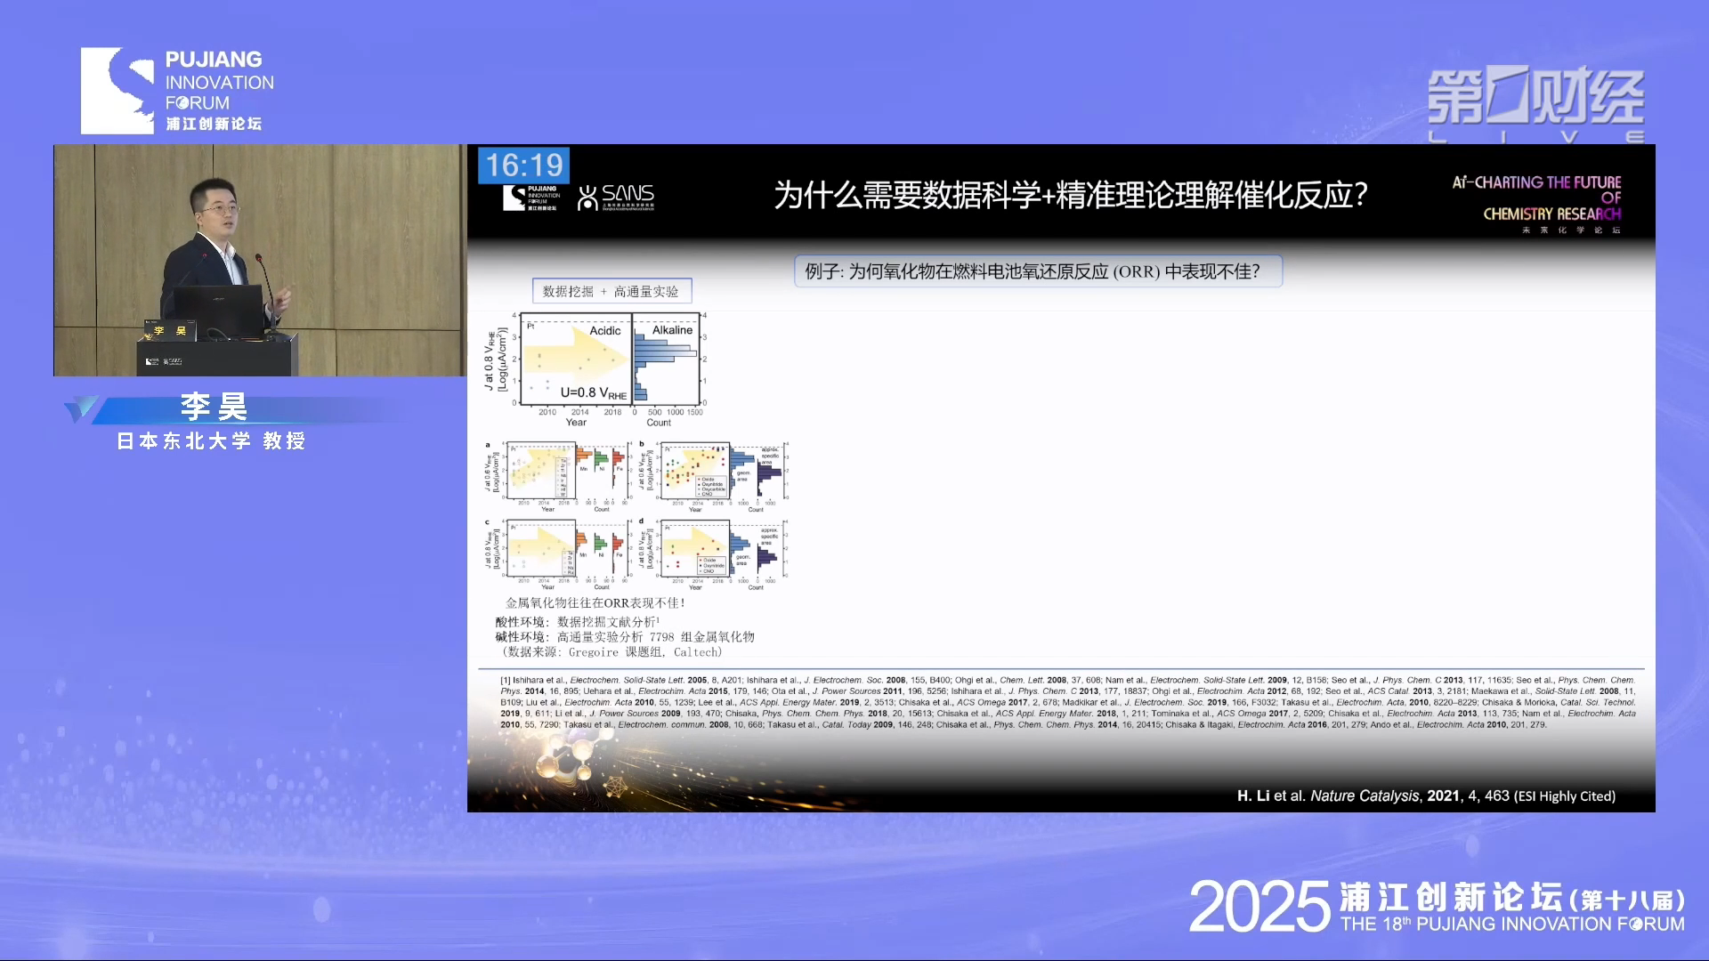Click the data source line mentioning Gregoire, Caltech
The height and width of the screenshot is (961, 1709).
coord(612,652)
